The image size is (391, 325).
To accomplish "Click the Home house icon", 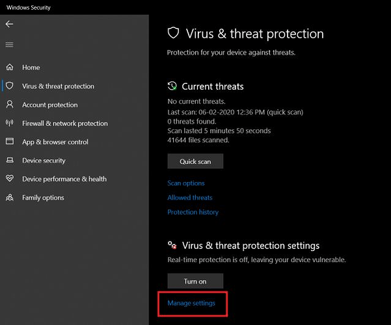I will (x=10, y=67).
